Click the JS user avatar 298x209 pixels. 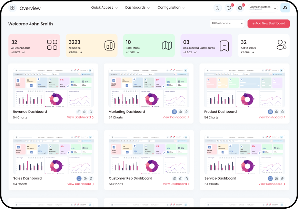click(x=285, y=8)
